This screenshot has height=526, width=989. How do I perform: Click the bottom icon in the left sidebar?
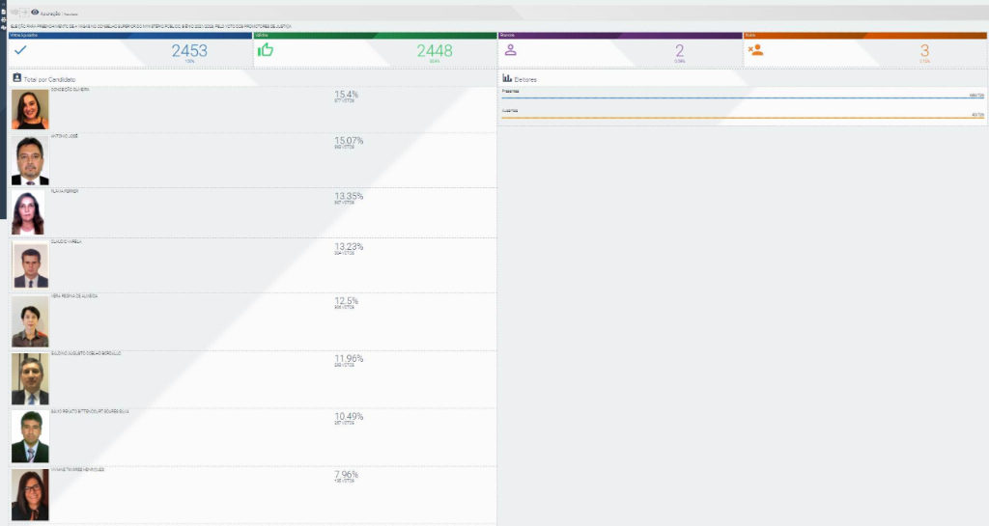(3, 27)
